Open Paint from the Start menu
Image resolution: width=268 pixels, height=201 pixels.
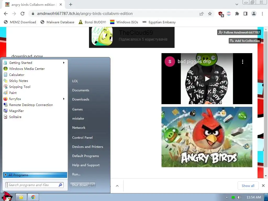tap(35, 93)
